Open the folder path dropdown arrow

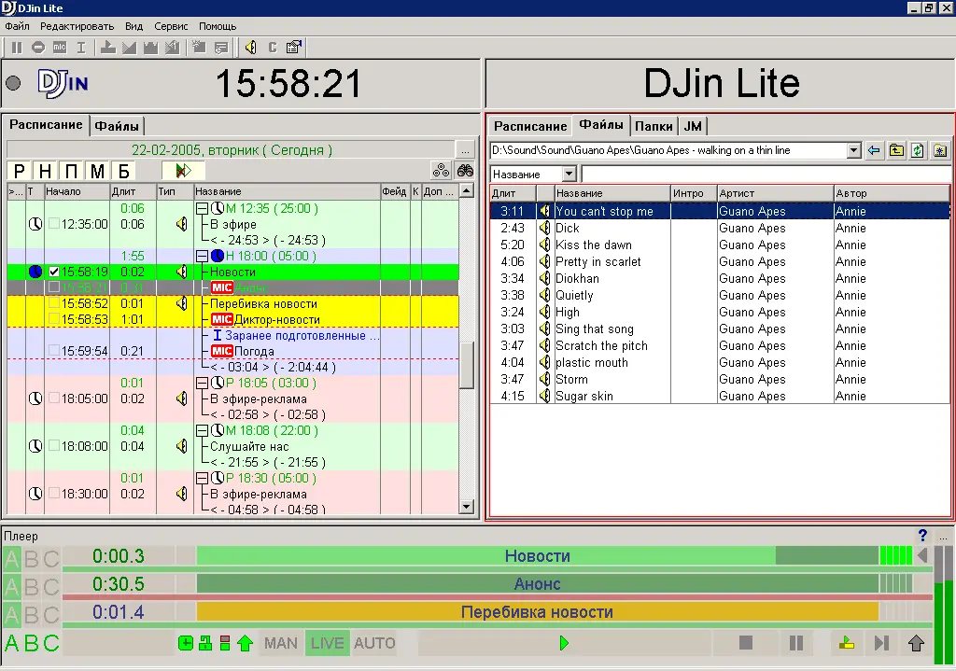[853, 150]
